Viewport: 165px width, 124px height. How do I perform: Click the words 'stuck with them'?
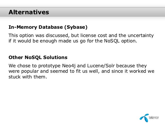click(28, 77)
